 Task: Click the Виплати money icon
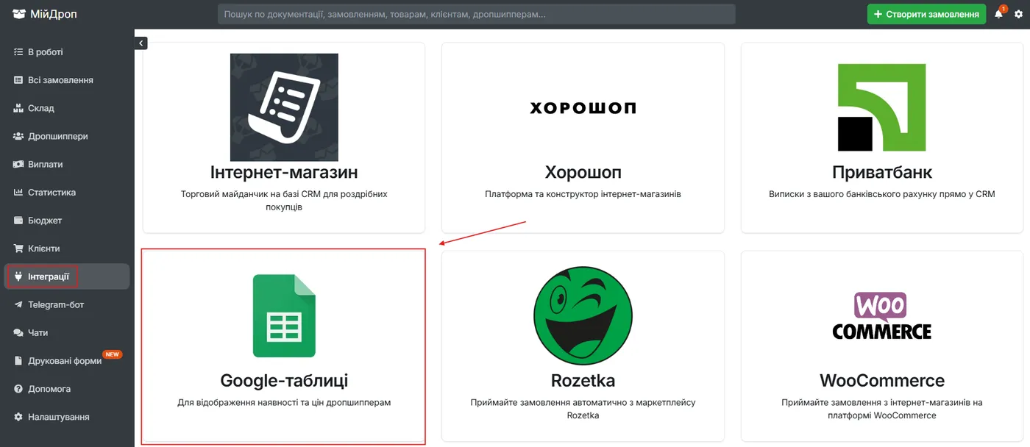tap(18, 164)
